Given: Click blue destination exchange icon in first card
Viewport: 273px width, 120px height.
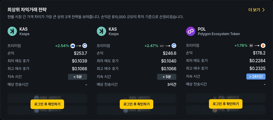Looking at the screenshot, I should pos(85,46).
